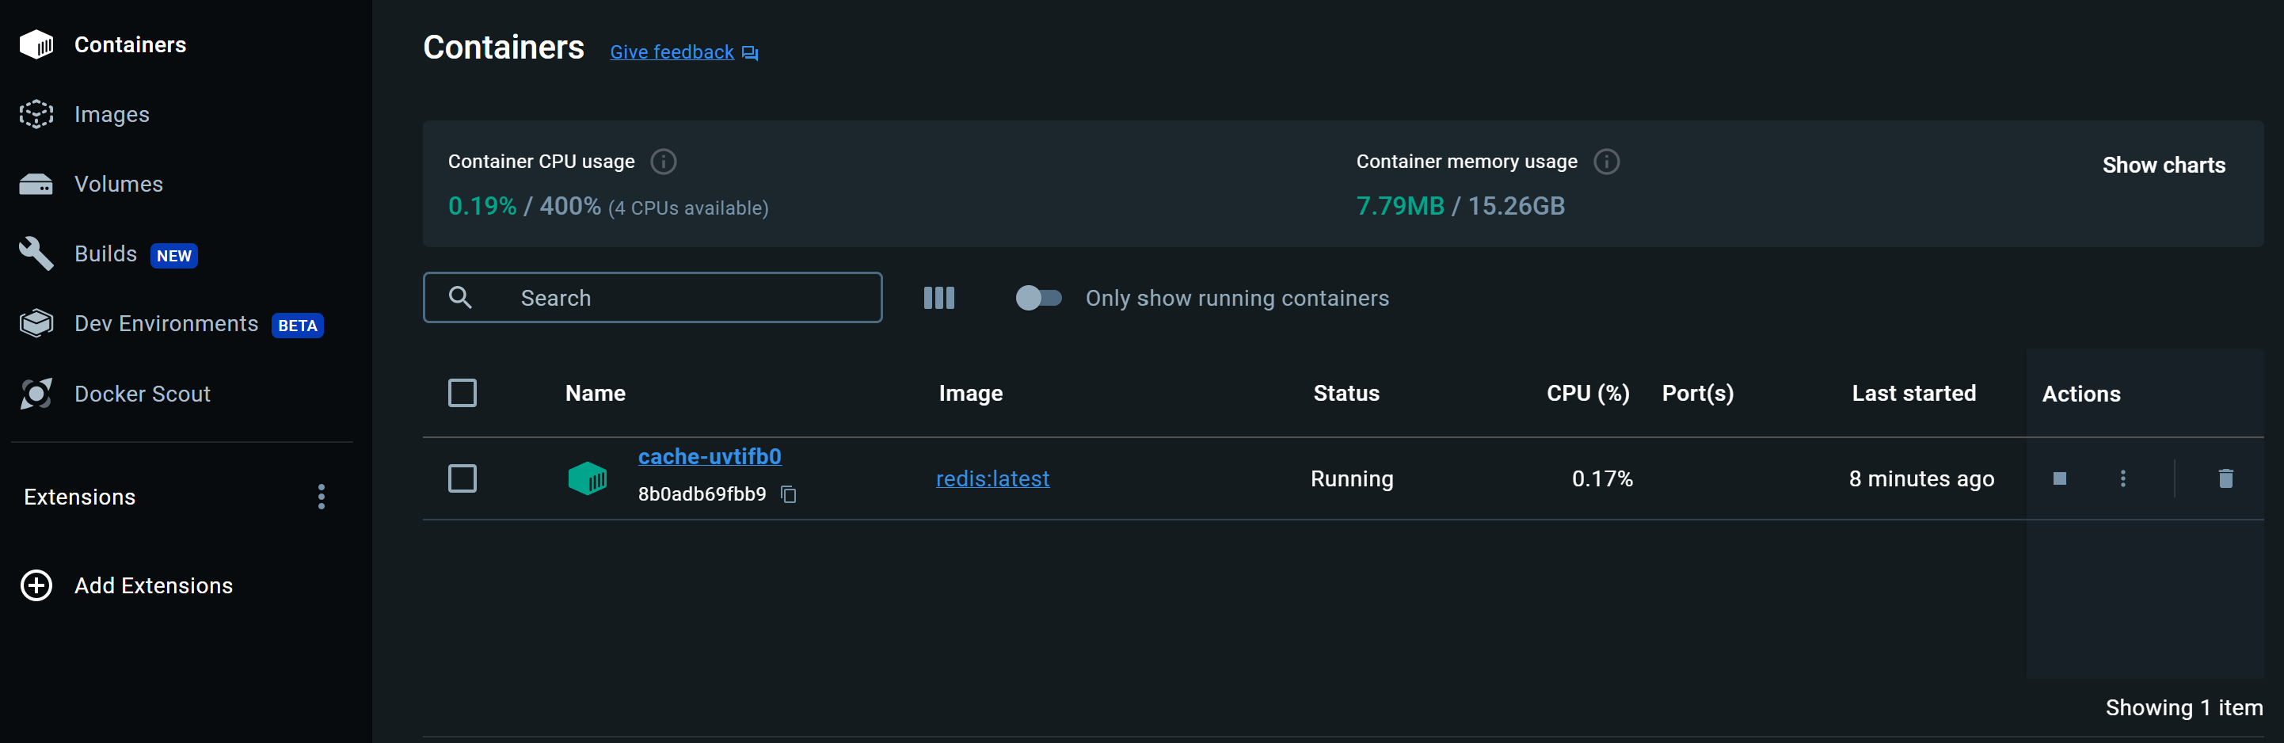
Task: Copy container ID 8b0adb69fbb9
Action: click(x=788, y=493)
